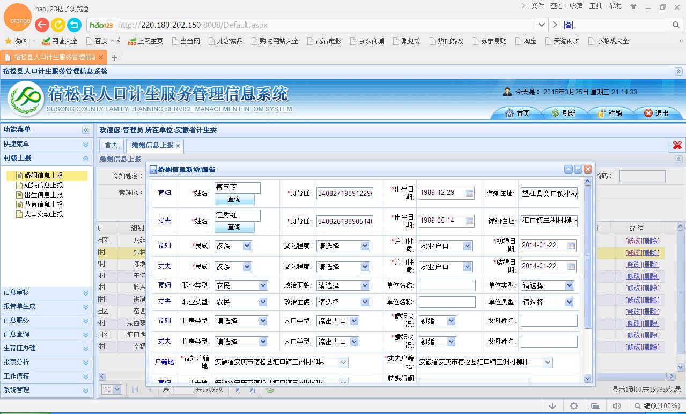The image size is (686, 414).
Task: Select 人口变动上报 in sidebar tree
Action: point(43,214)
